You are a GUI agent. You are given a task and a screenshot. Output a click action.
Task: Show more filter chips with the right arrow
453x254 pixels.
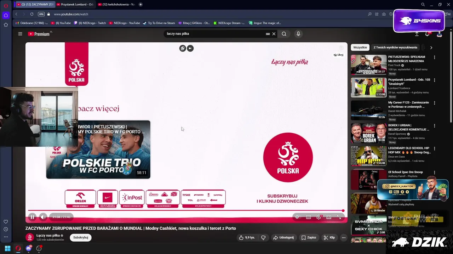coord(431,47)
